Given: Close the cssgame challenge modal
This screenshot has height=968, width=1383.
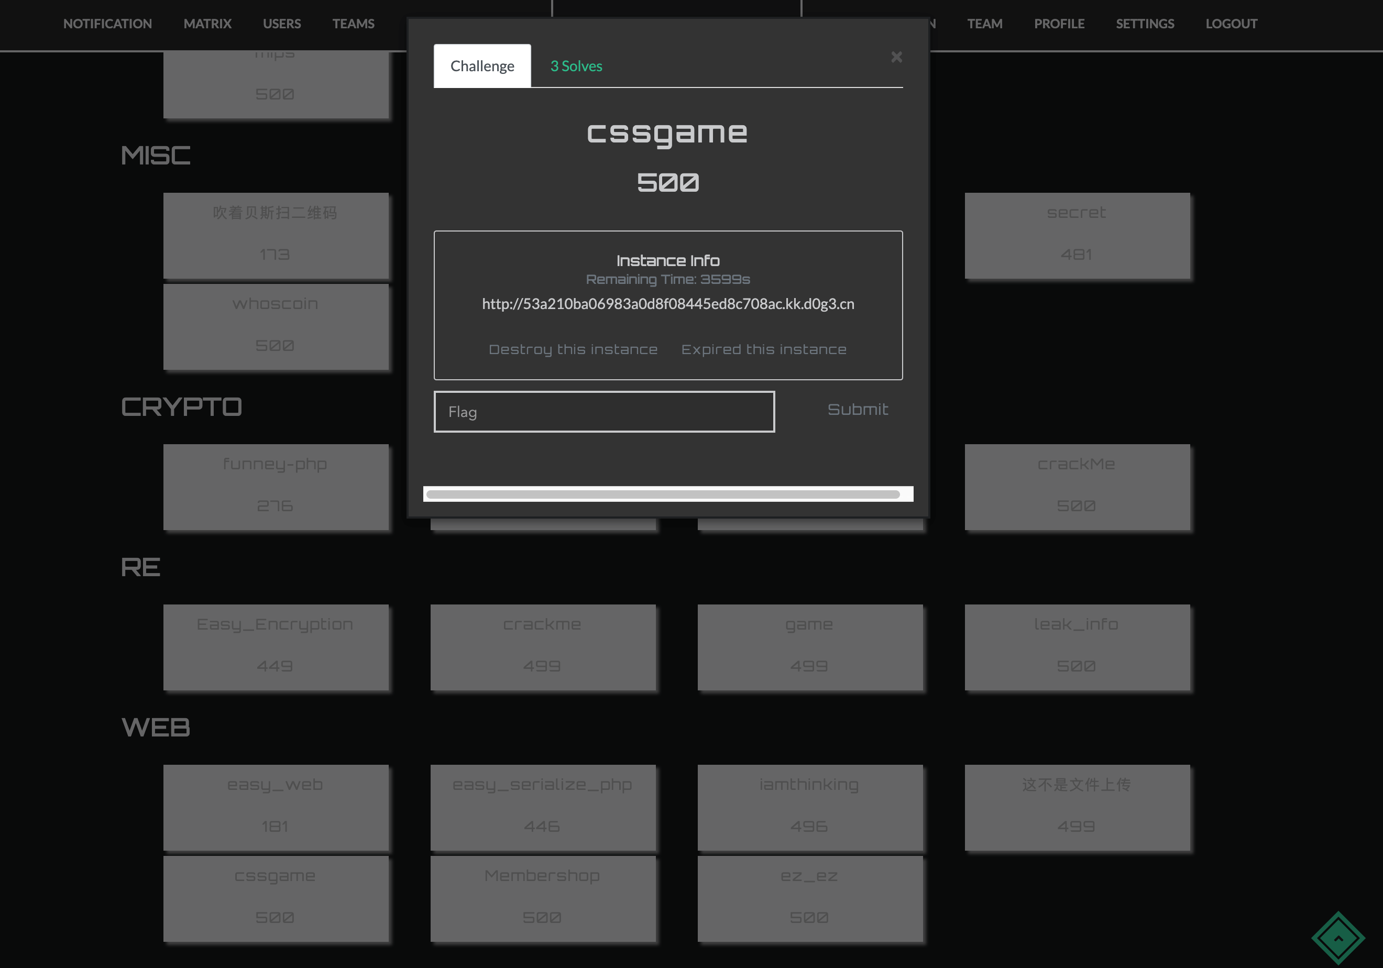Looking at the screenshot, I should coord(896,57).
